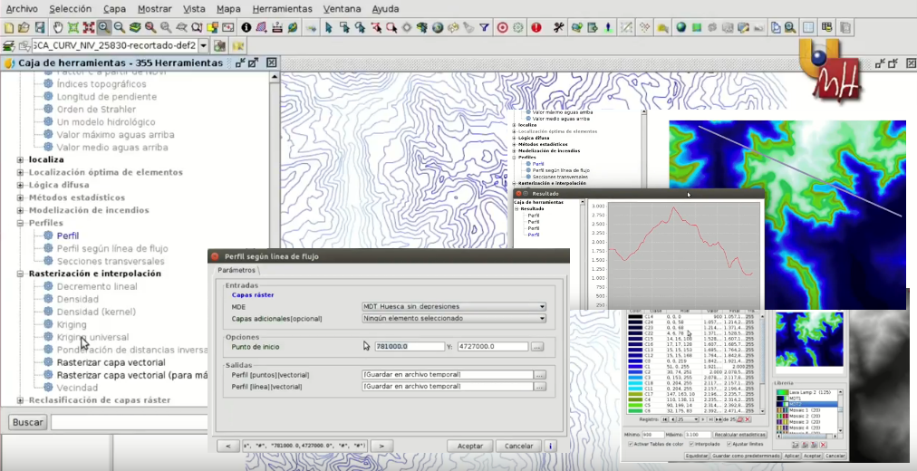This screenshot has width=917, height=471.
Task: Expand the Lógica difusa tree group
Action: 20,185
